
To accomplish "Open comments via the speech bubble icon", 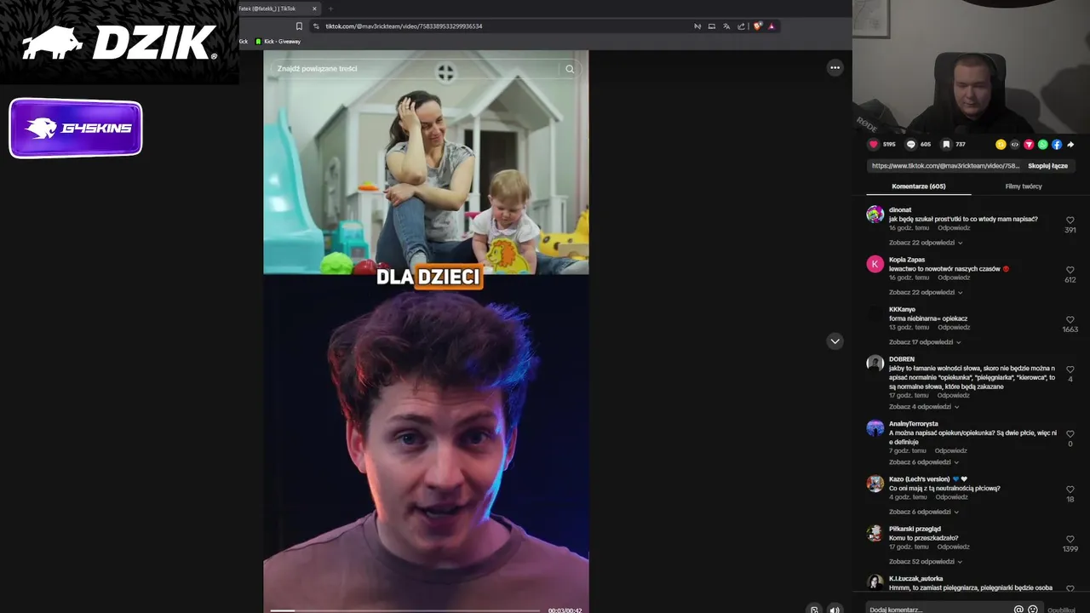I will (x=910, y=145).
